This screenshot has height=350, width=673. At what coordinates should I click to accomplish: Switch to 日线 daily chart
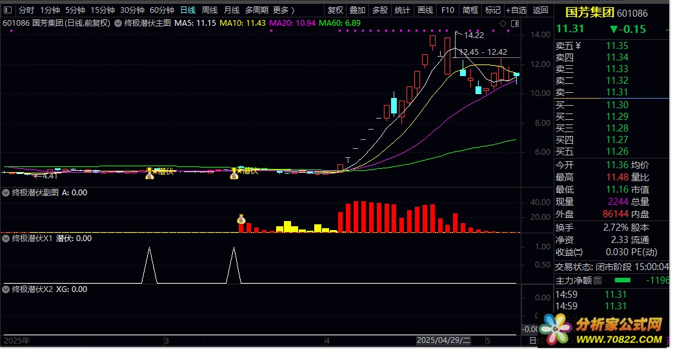coord(188,10)
